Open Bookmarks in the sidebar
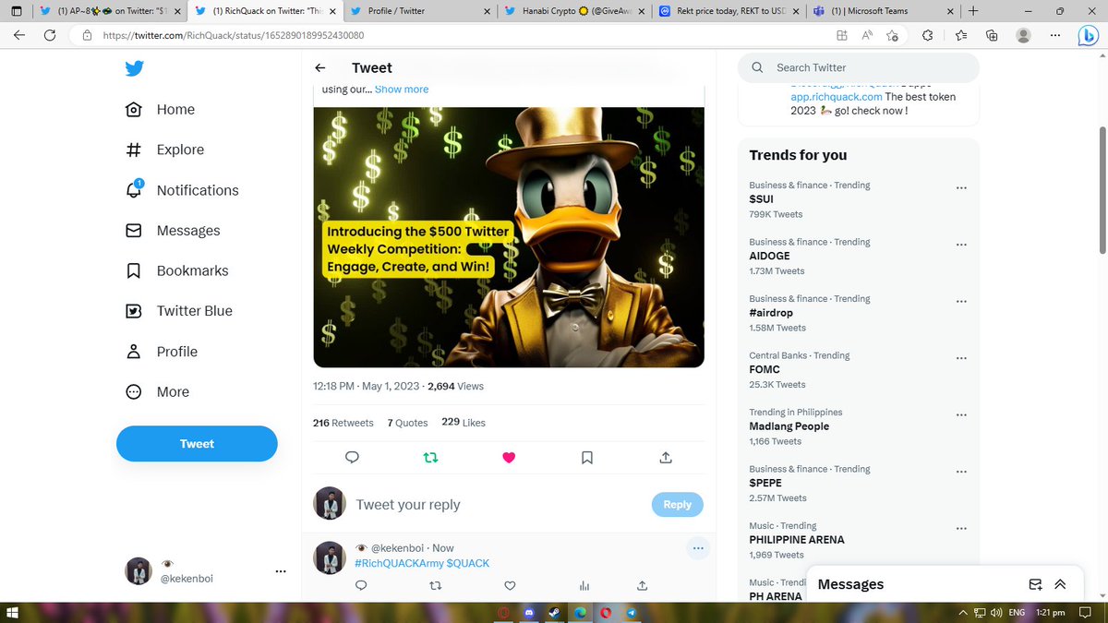Screen dimensions: 1108x623 [176, 270]
